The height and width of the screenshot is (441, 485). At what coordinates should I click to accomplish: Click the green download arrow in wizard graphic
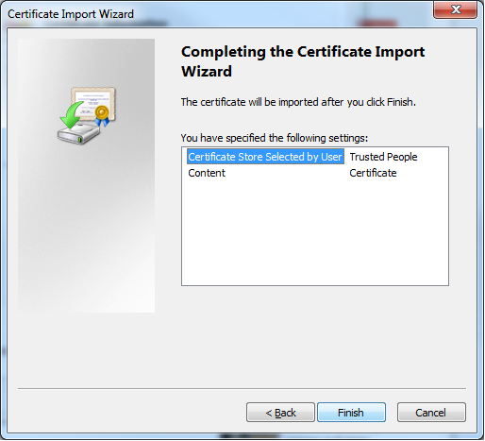coord(72,115)
